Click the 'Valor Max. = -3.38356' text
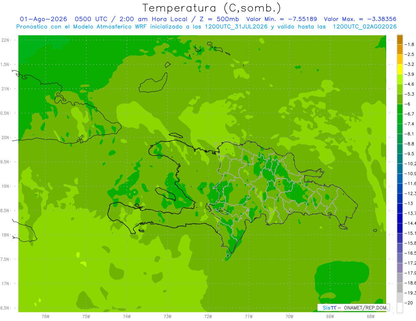Screen dimensions: 416x321 click(360, 19)
